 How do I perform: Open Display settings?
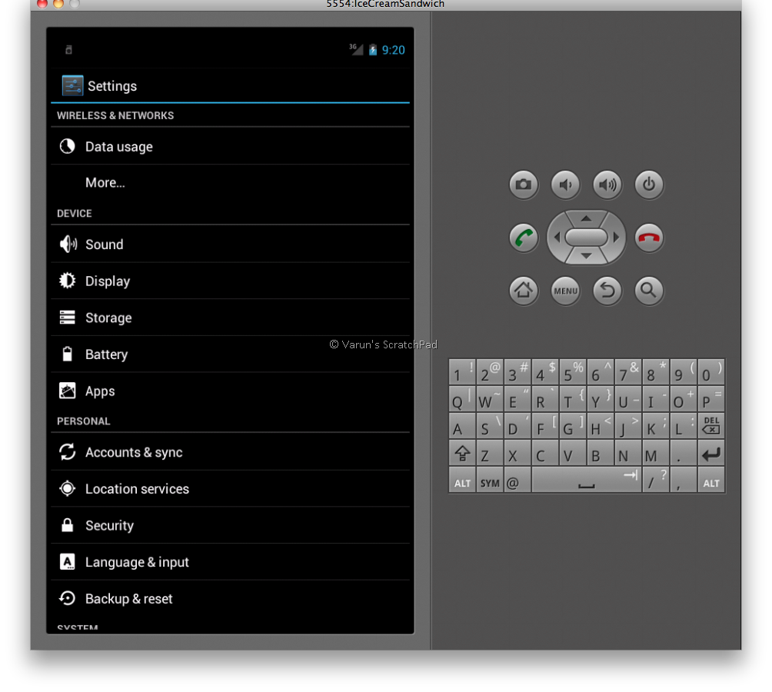coord(230,281)
